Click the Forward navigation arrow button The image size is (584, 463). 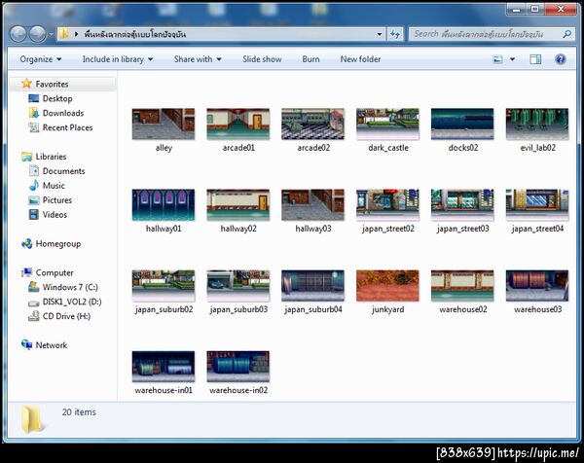[x=38, y=34]
